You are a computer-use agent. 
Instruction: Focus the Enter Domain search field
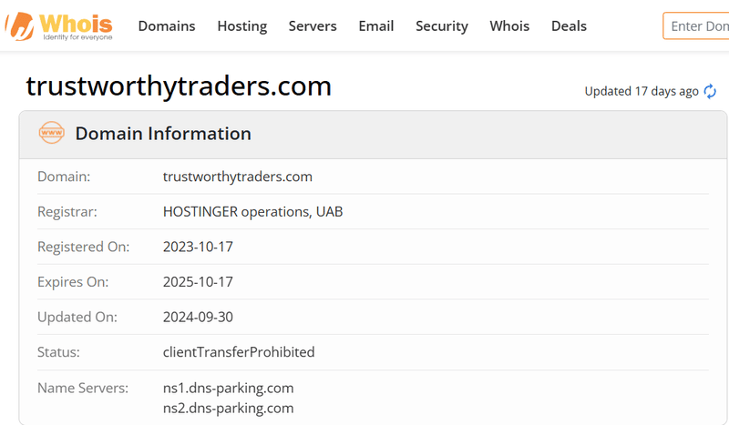[696, 26]
